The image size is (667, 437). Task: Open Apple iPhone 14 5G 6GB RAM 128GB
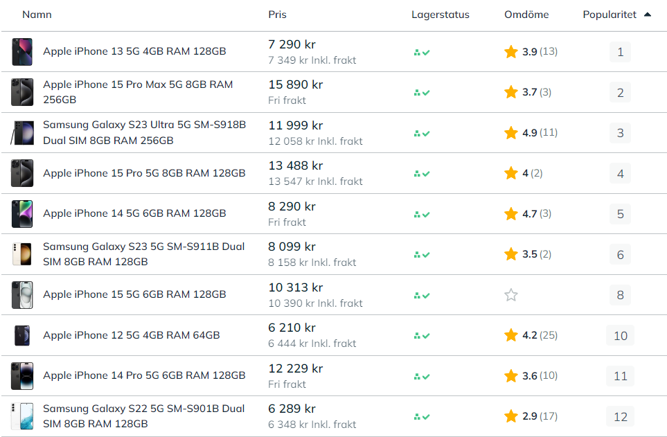[134, 213]
